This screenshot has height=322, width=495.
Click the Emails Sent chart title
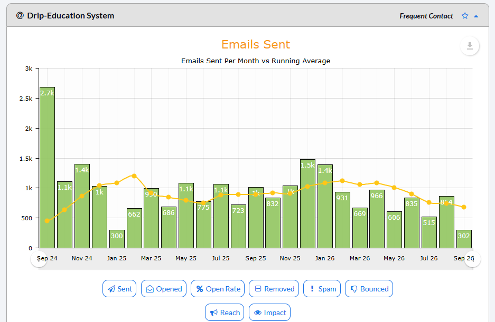tap(256, 44)
